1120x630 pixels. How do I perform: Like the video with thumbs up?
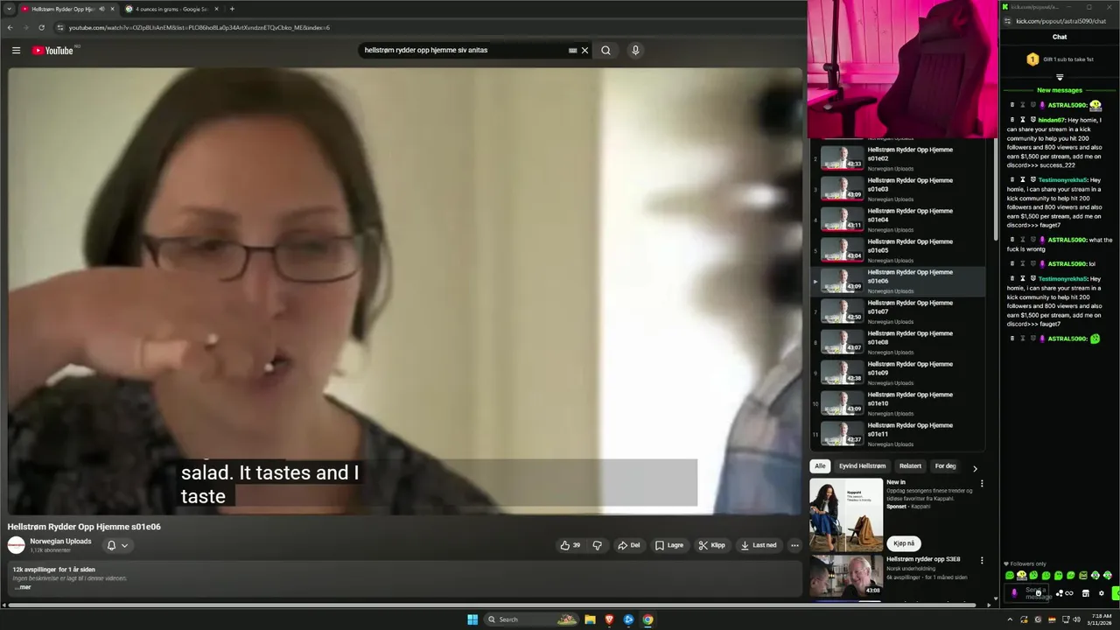(x=570, y=545)
